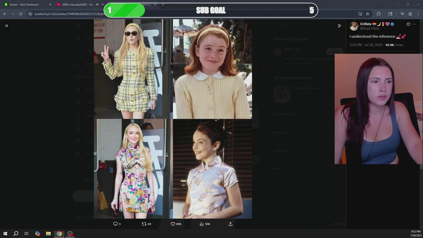Open the @SoyCriSzis handle link
The image size is (423, 238).
coord(369,28)
